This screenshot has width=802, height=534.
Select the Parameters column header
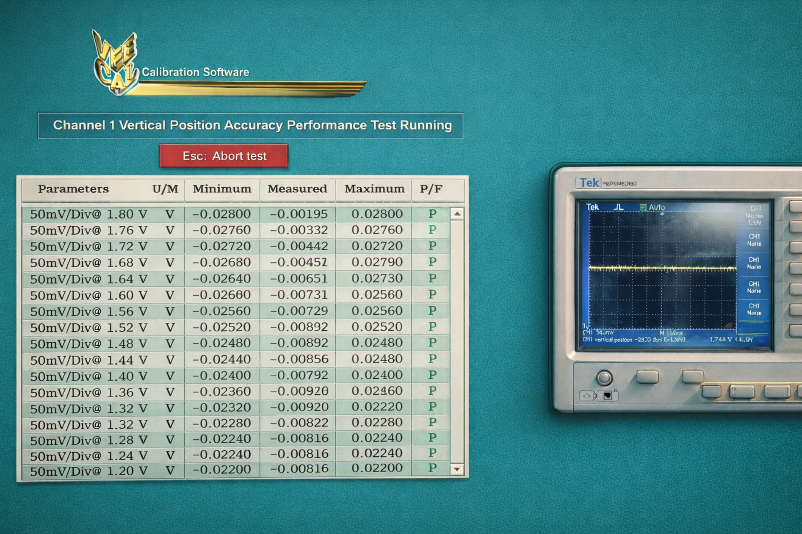(x=73, y=189)
